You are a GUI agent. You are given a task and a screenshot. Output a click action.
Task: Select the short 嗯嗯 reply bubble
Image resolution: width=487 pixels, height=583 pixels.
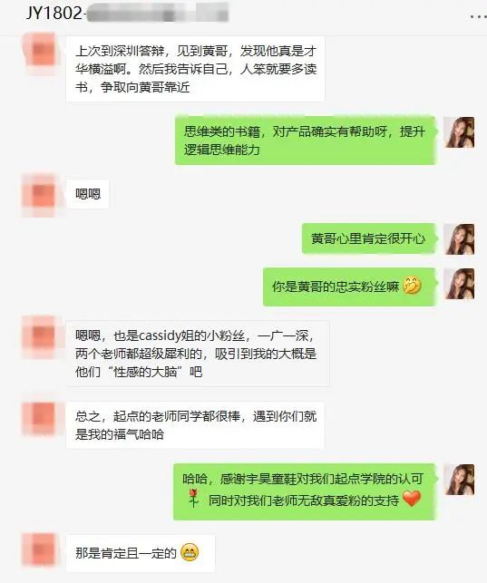[88, 194]
